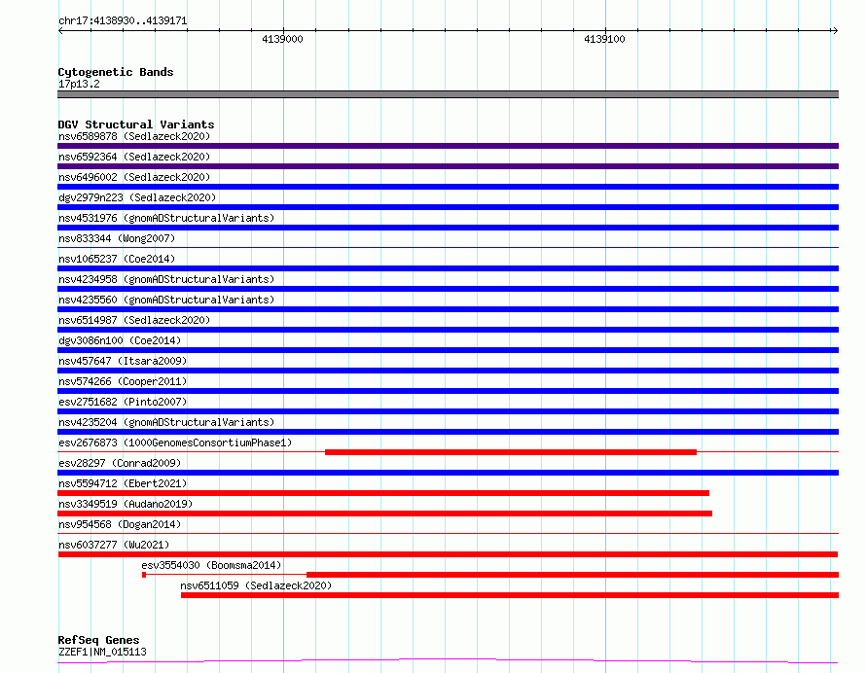
Task: Open variant nsv574266 (Cooper2011) label
Action: click(123, 381)
